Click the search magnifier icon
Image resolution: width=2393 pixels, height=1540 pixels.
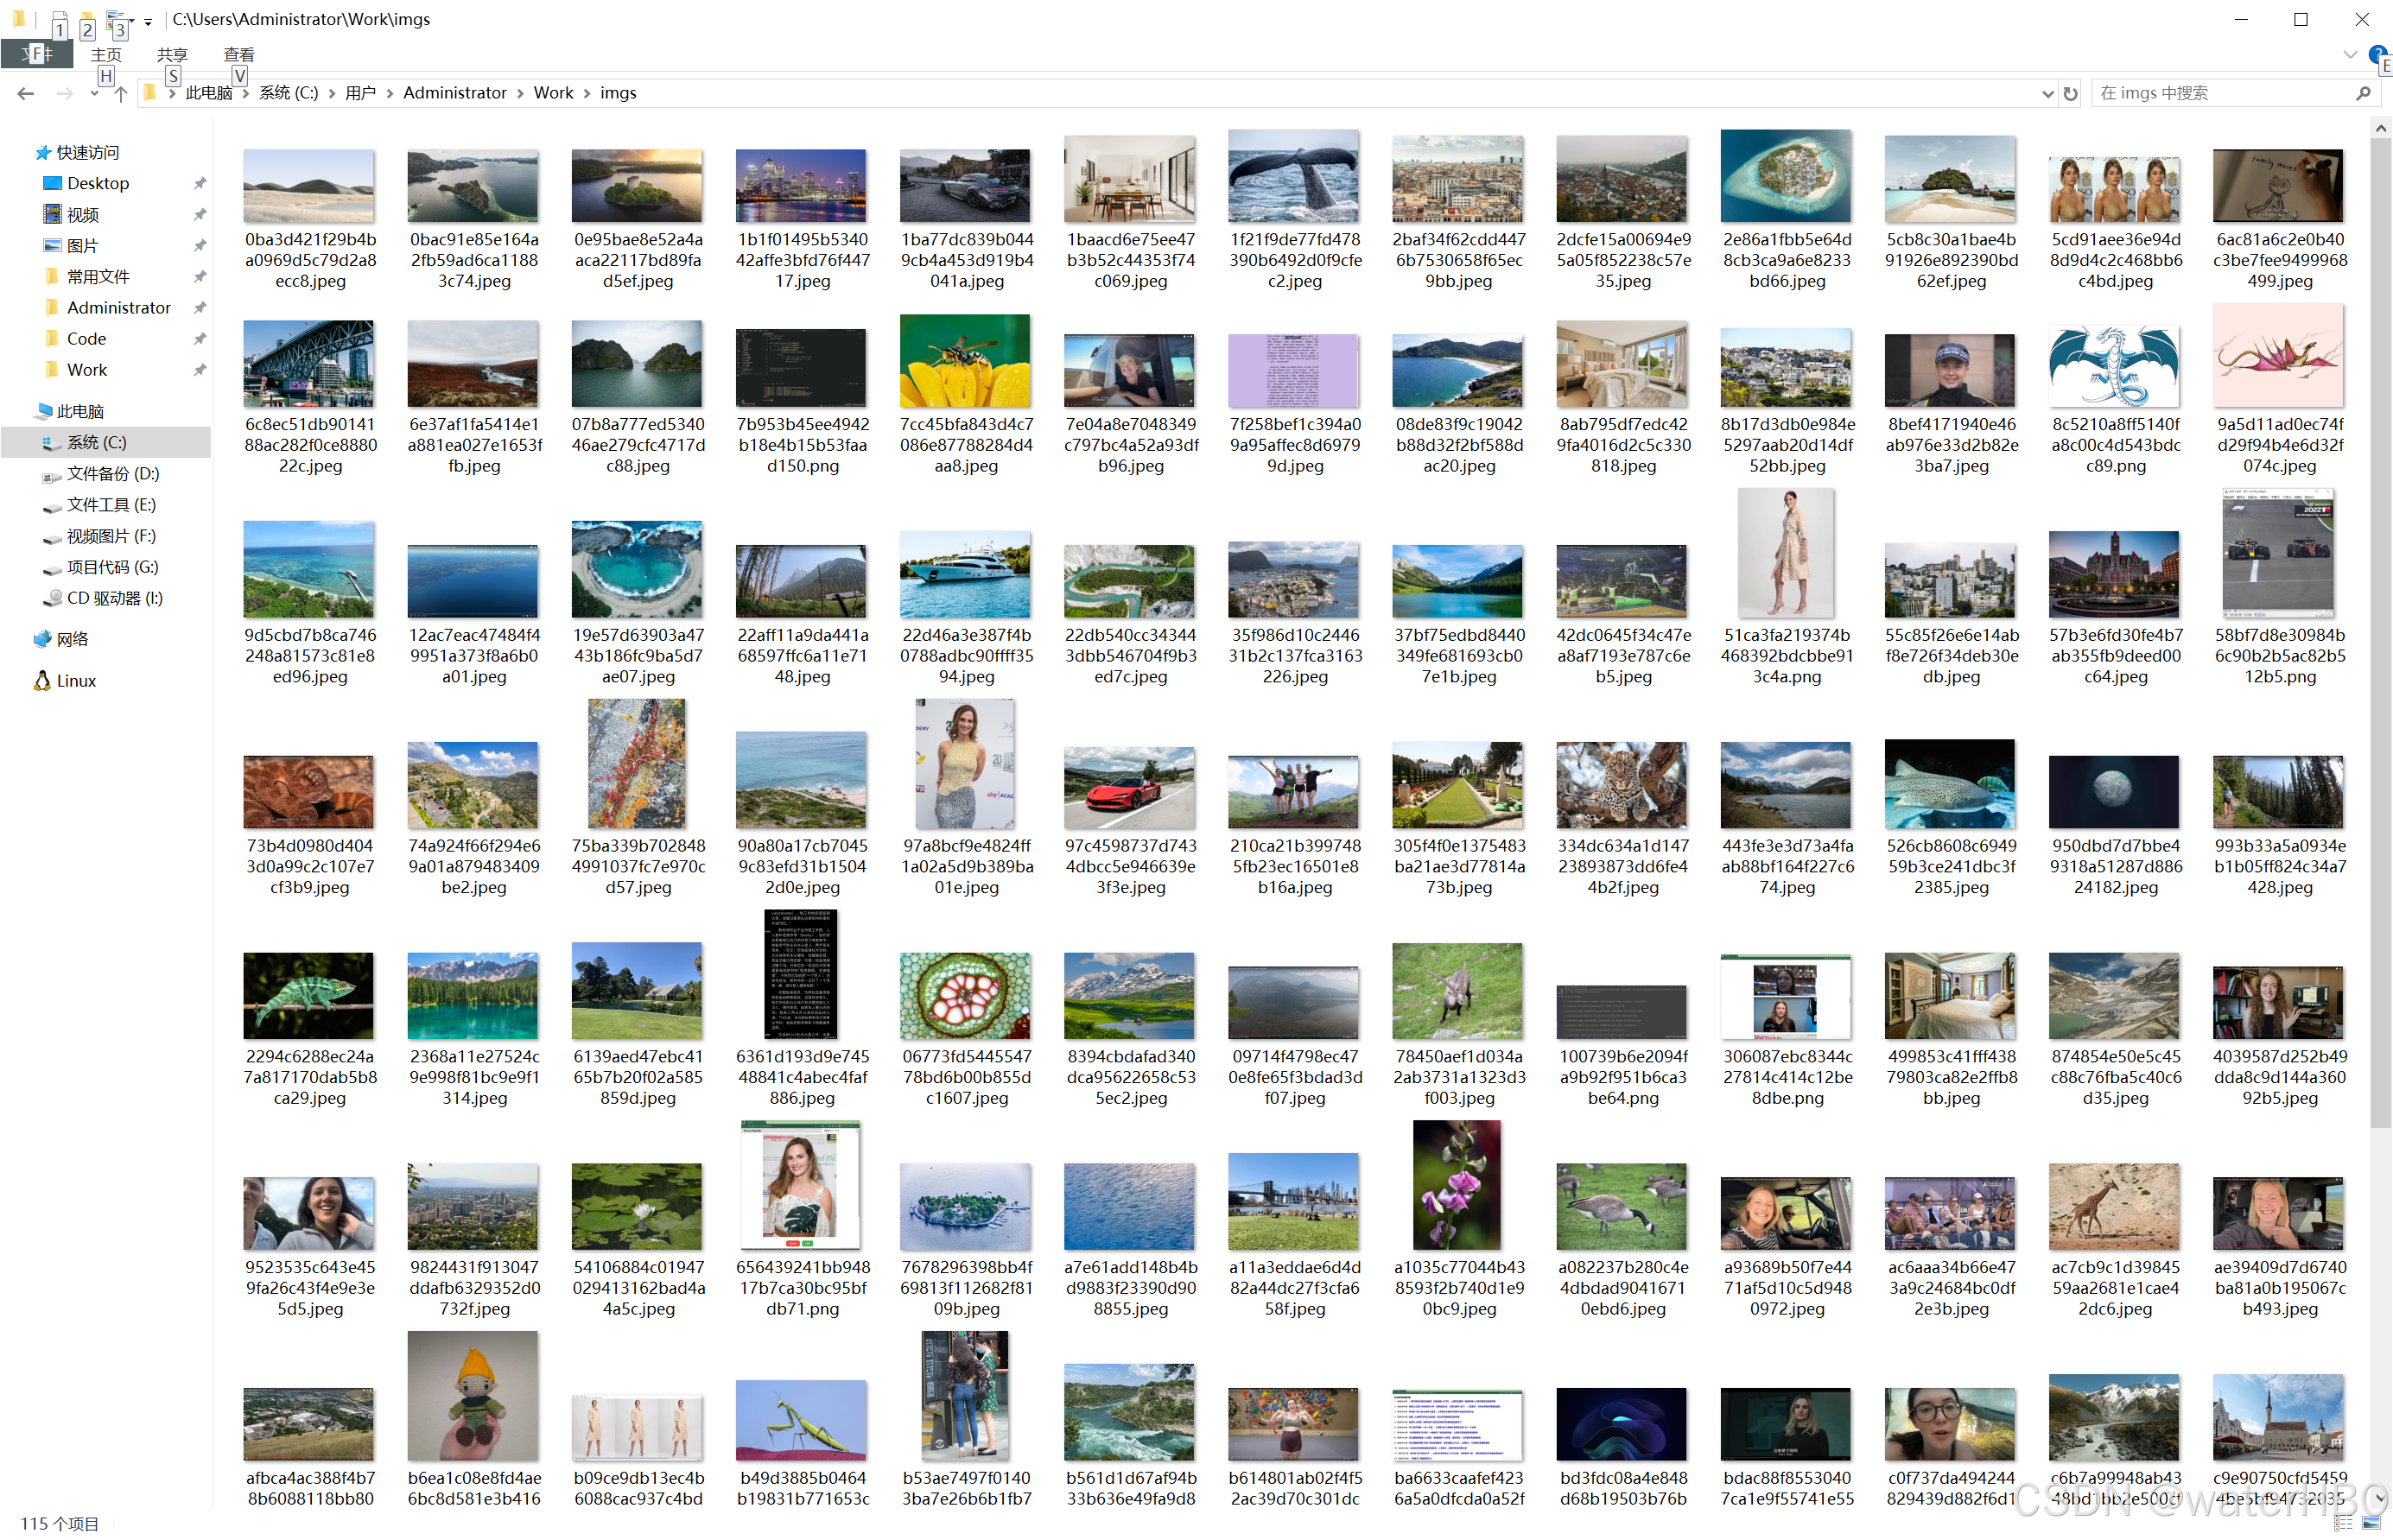coord(2362,93)
